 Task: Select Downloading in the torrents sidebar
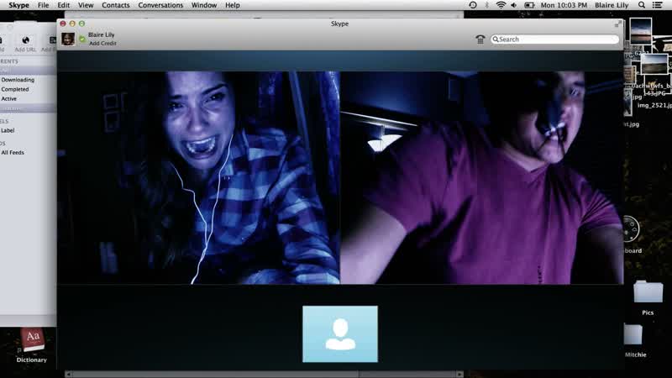click(x=18, y=80)
